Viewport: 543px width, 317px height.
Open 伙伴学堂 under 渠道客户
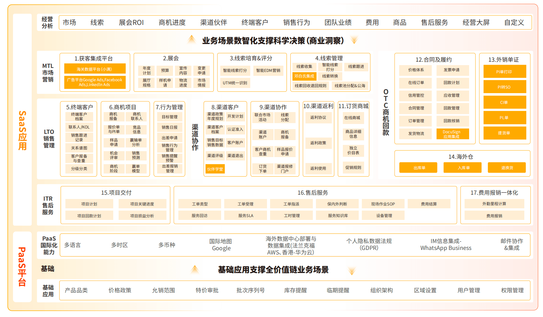coord(215,169)
